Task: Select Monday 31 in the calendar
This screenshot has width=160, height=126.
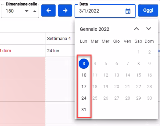Action: [84, 110]
